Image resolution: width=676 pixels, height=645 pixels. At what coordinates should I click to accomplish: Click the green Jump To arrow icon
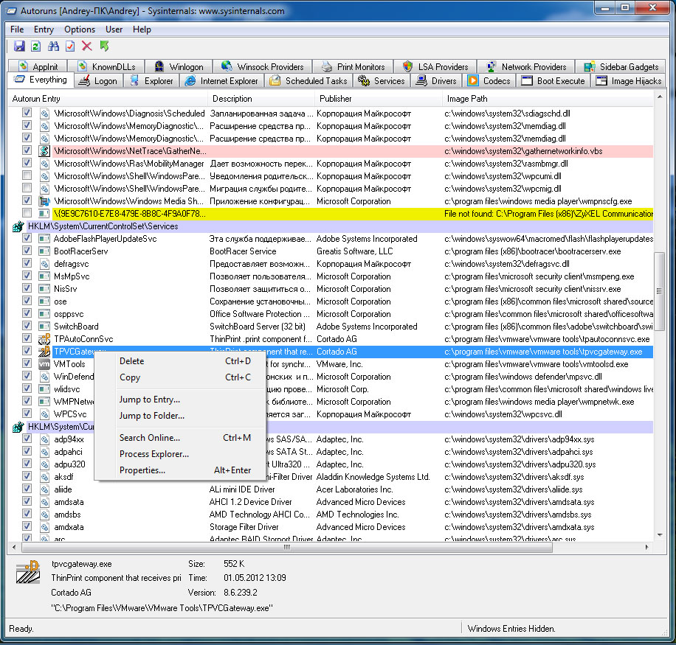coord(104,46)
